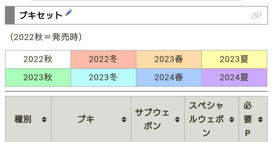This screenshot has width=273, height=142.
Task: Select the 2024春 blue season cell
Action: (x=169, y=77)
